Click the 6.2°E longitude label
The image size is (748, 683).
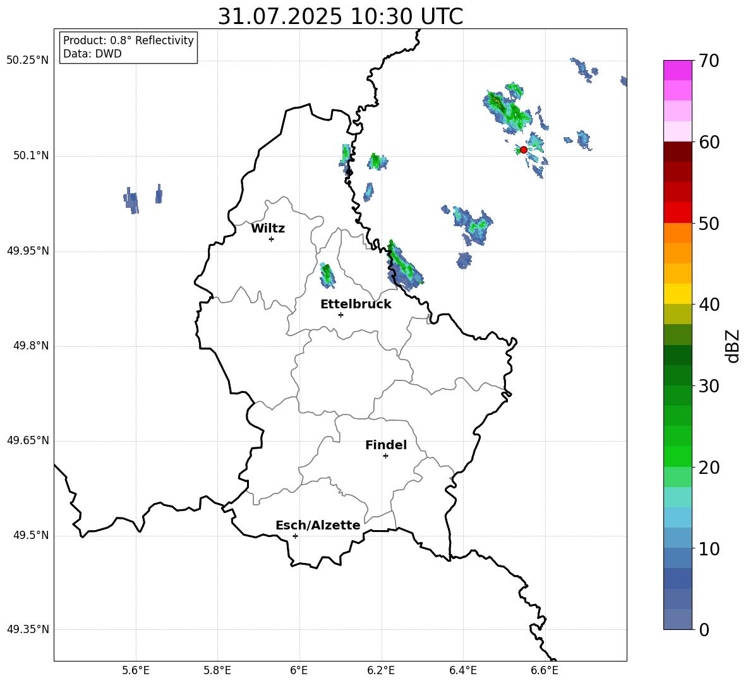381,670
